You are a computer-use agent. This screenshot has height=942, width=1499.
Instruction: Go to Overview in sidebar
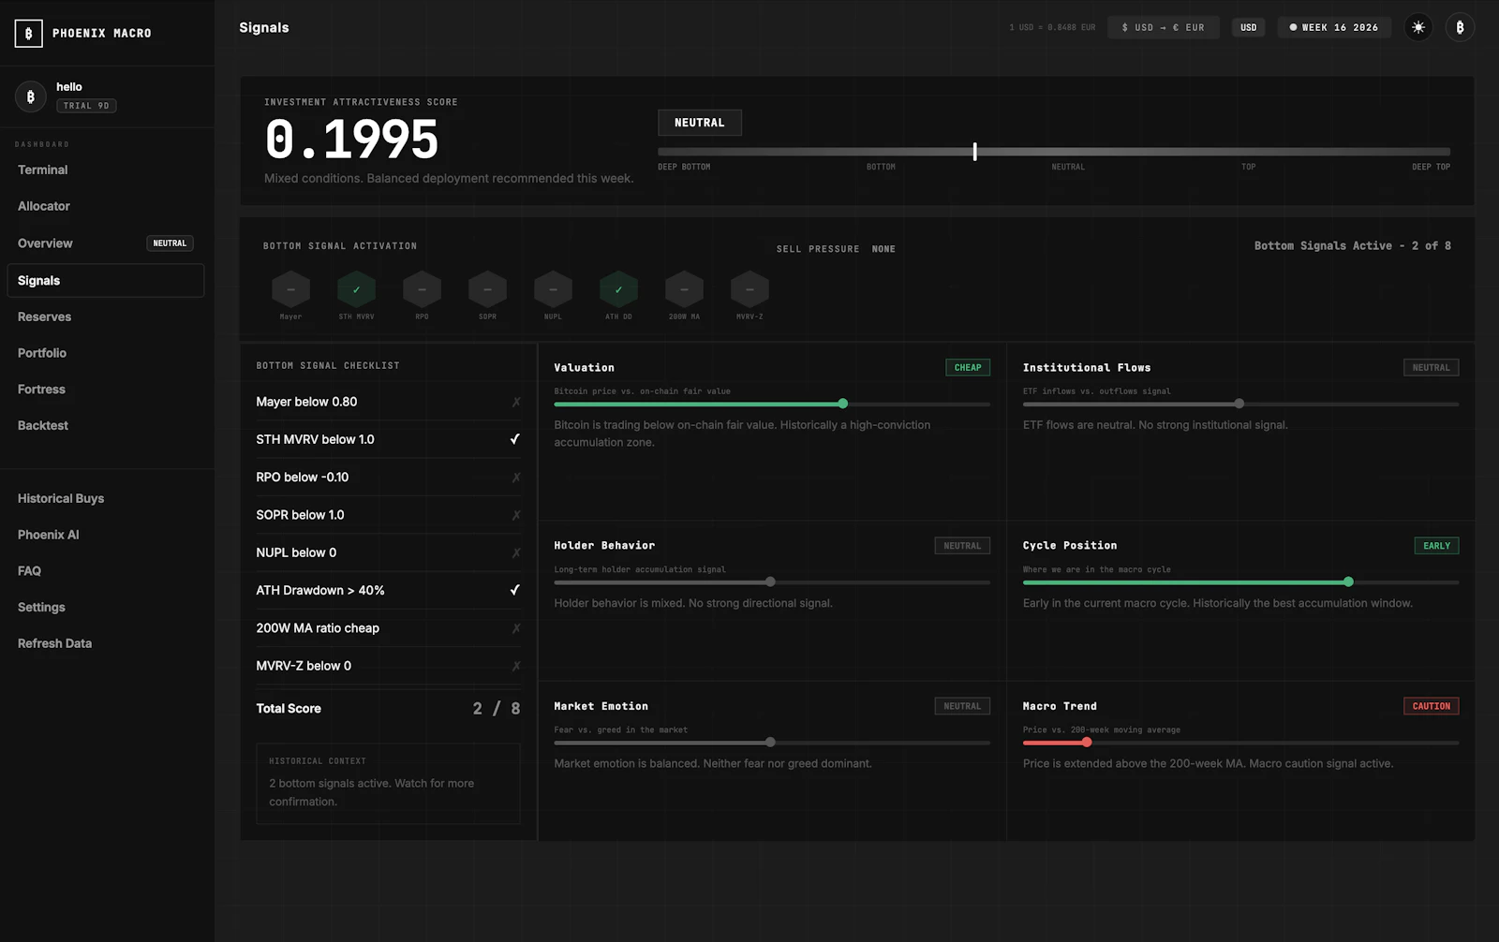click(106, 243)
